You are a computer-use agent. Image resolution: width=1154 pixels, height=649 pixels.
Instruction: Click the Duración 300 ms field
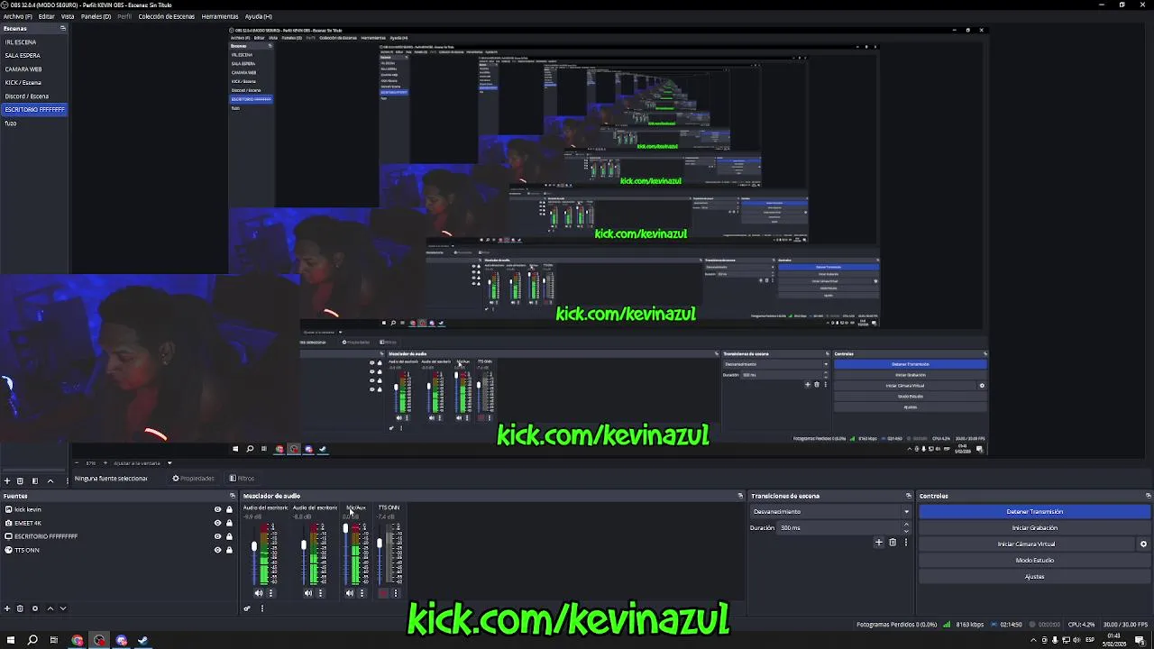click(x=838, y=528)
